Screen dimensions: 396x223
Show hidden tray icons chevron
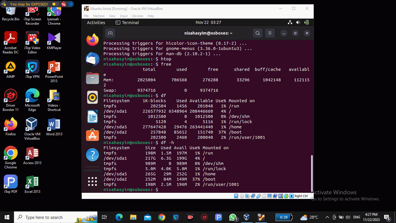(327, 217)
